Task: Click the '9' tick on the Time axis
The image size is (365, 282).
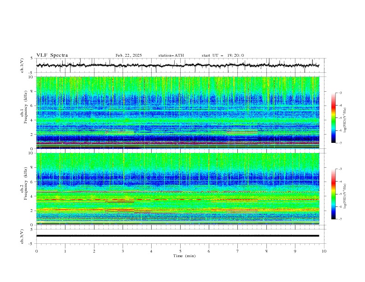Action: click(295, 251)
